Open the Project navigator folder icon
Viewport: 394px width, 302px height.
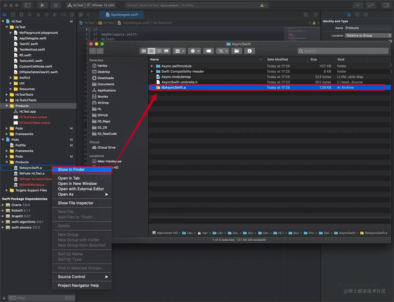coord(4,15)
